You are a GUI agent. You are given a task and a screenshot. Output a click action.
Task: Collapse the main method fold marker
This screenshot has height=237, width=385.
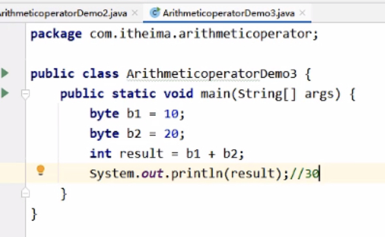(25, 94)
